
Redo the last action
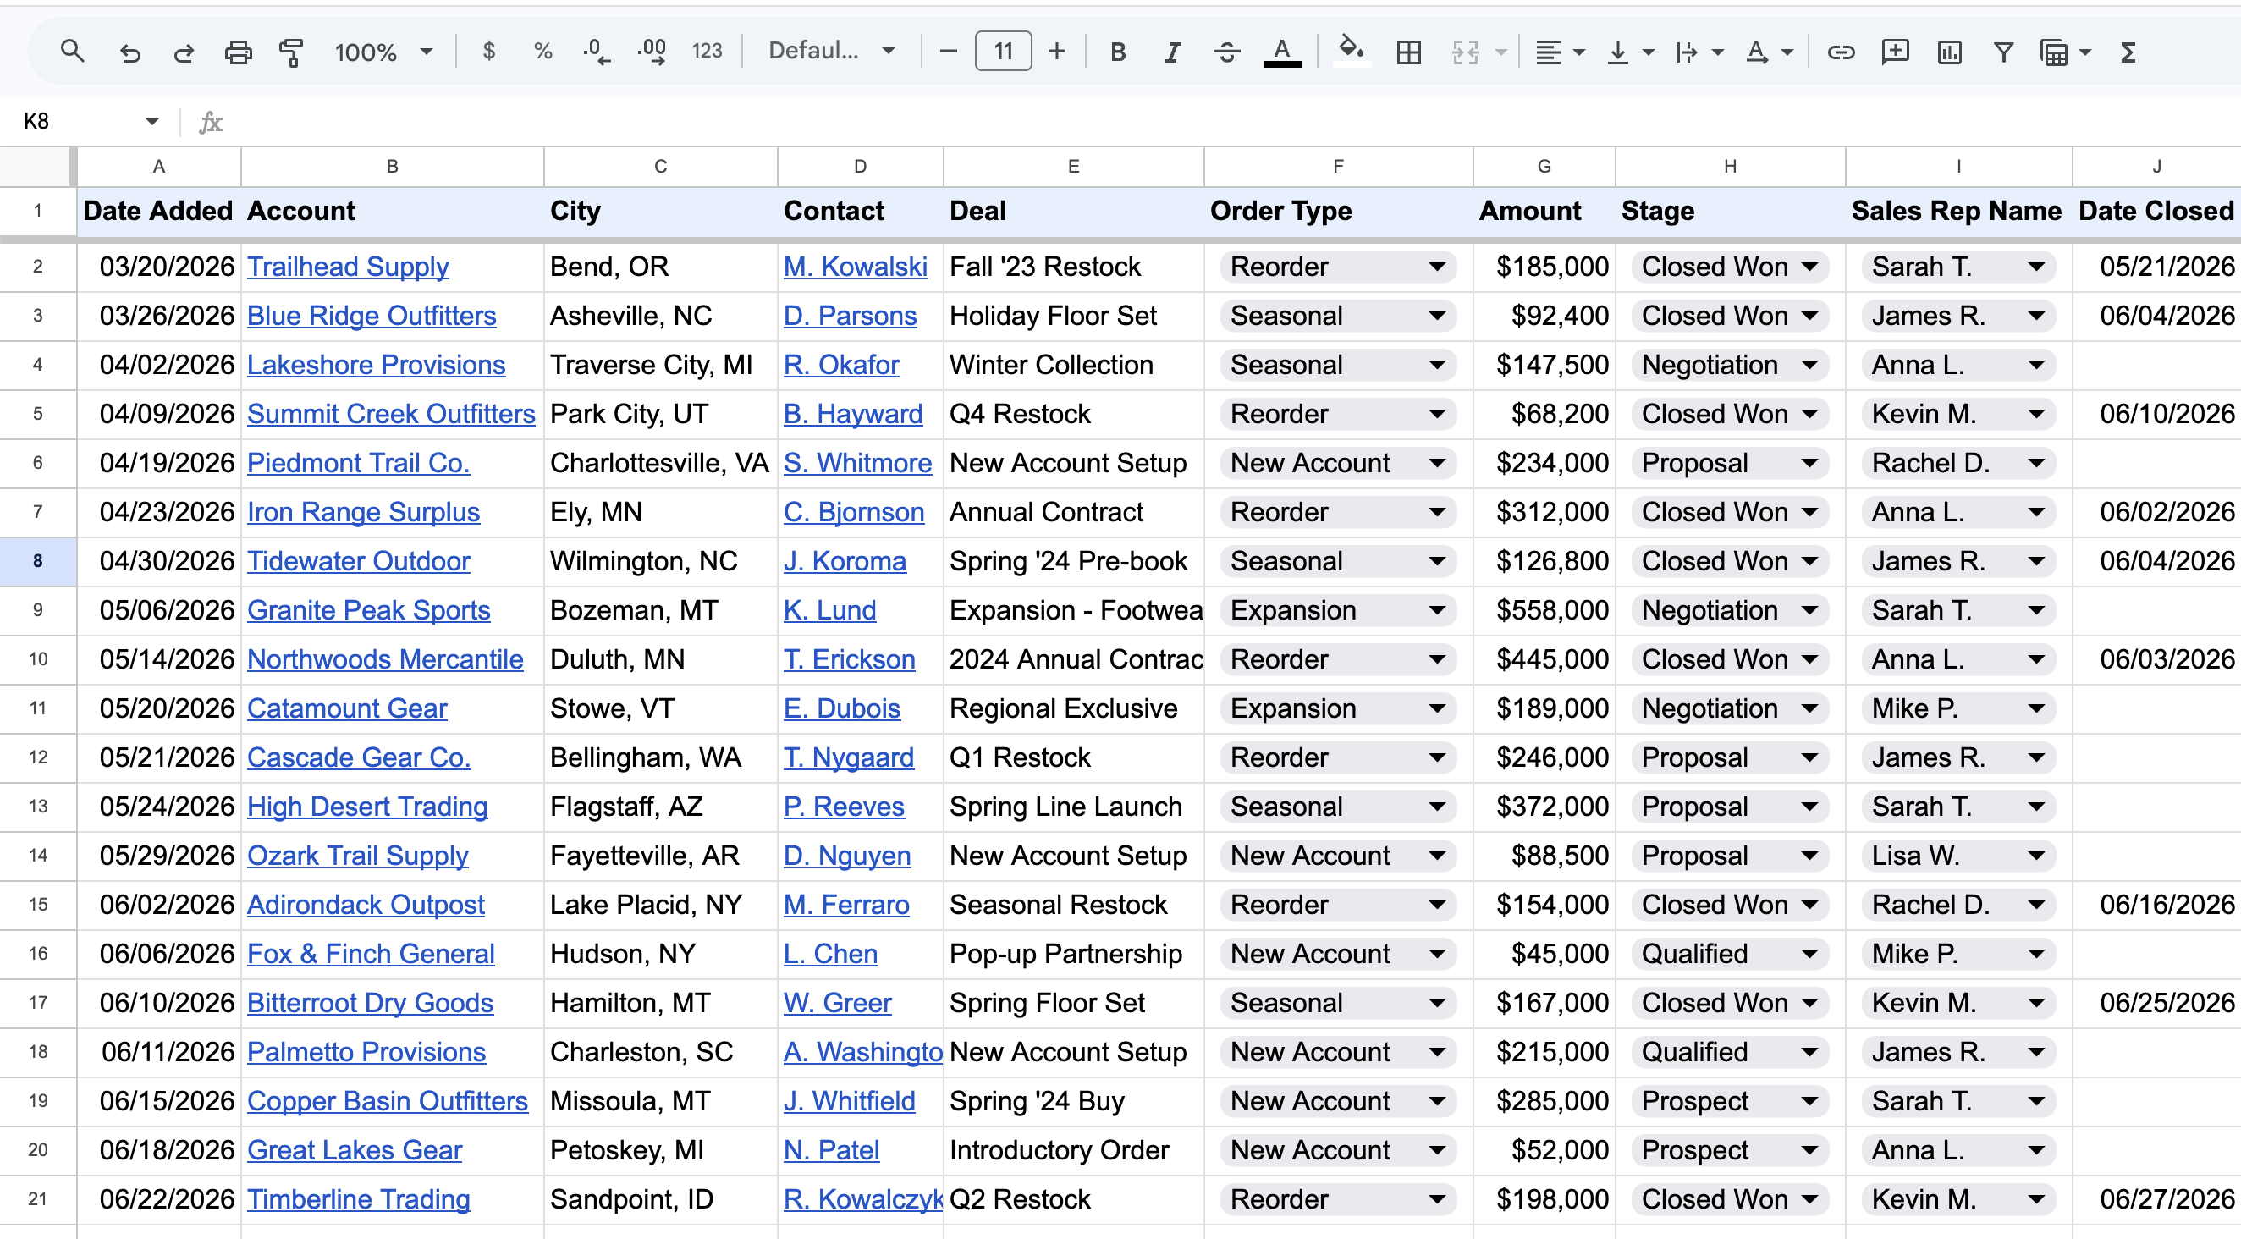(184, 52)
